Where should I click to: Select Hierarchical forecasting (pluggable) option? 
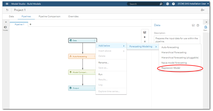(180, 57)
